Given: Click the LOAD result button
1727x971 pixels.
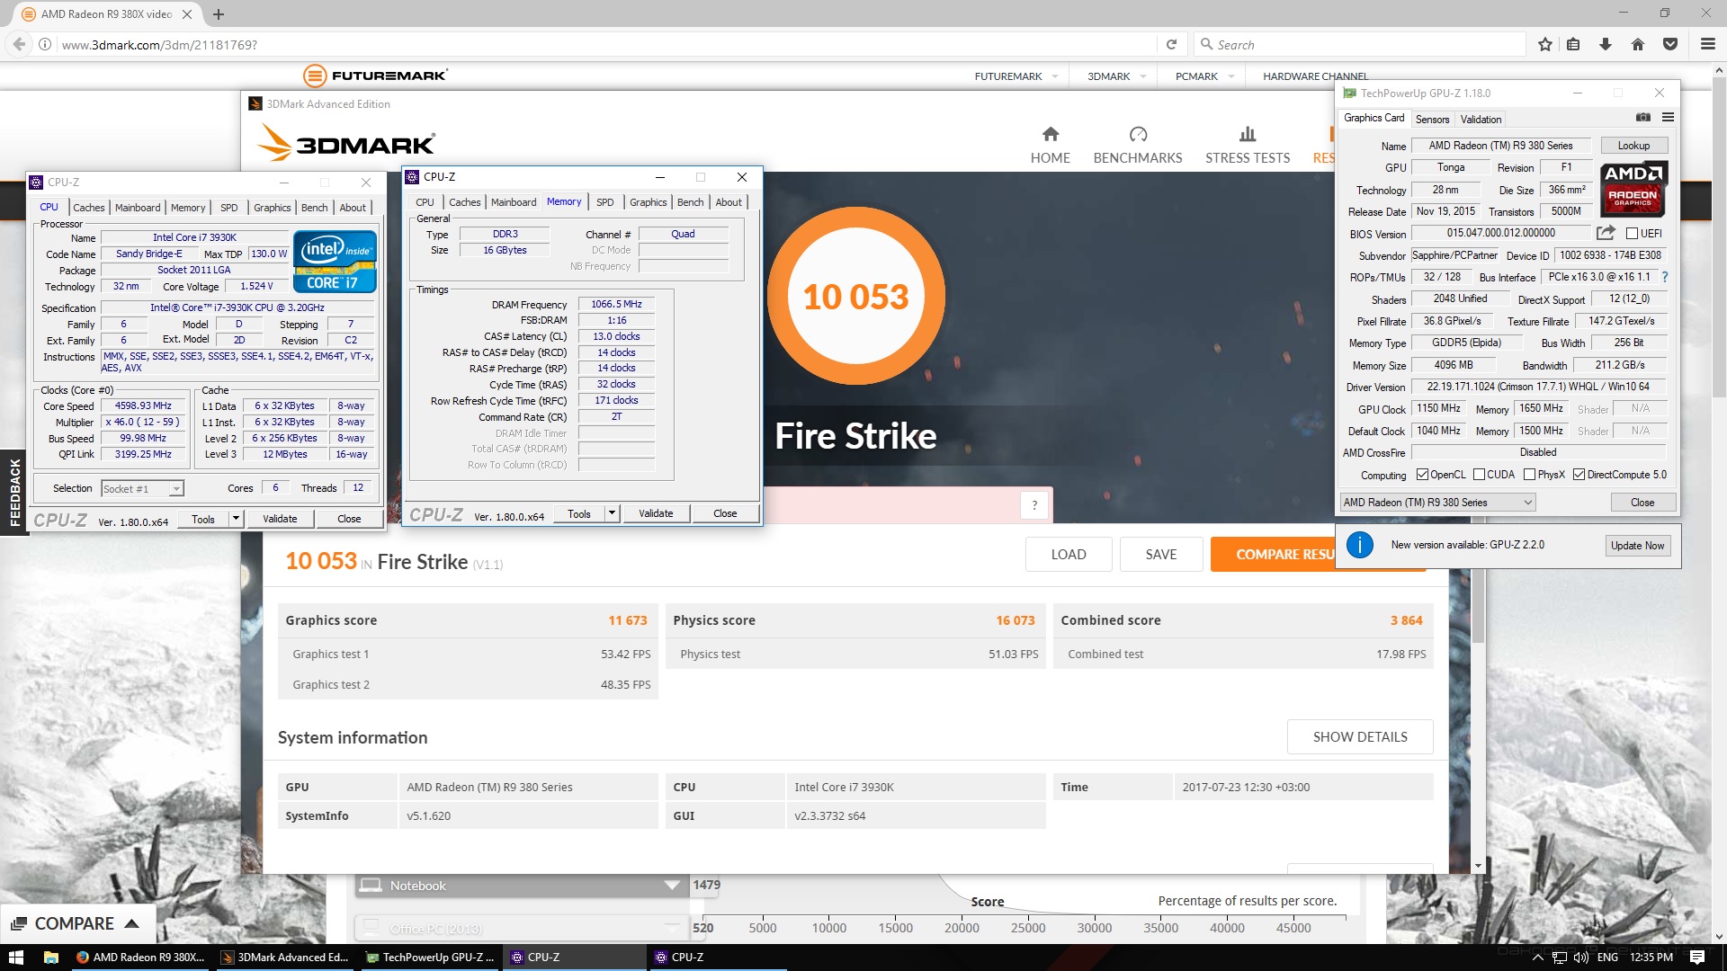Looking at the screenshot, I should click(x=1069, y=555).
